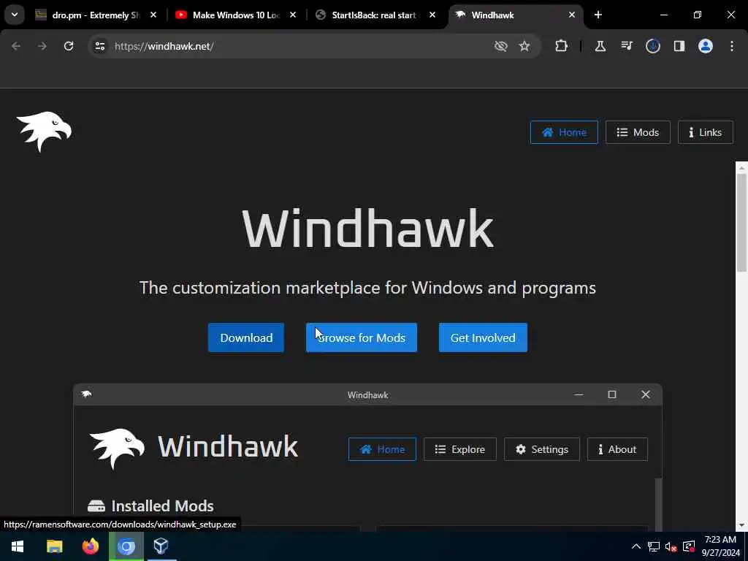Click the large Windhawk page title
Screen dimensions: 748x561
click(368, 229)
